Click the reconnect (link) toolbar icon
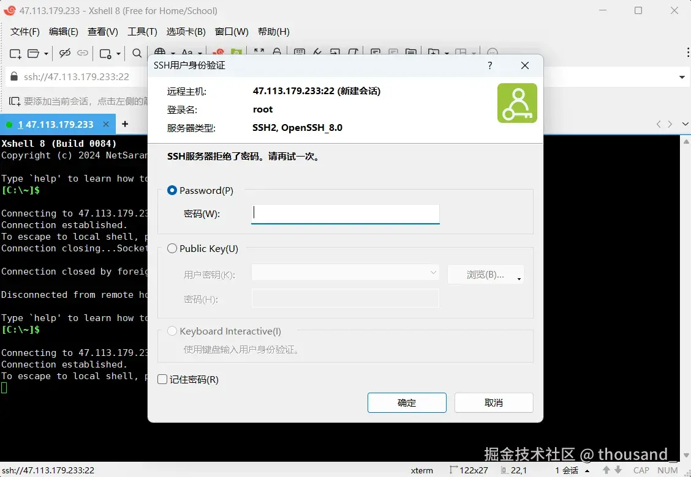 click(x=83, y=53)
